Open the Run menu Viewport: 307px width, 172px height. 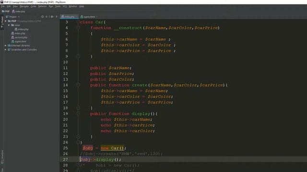click(51, 6)
